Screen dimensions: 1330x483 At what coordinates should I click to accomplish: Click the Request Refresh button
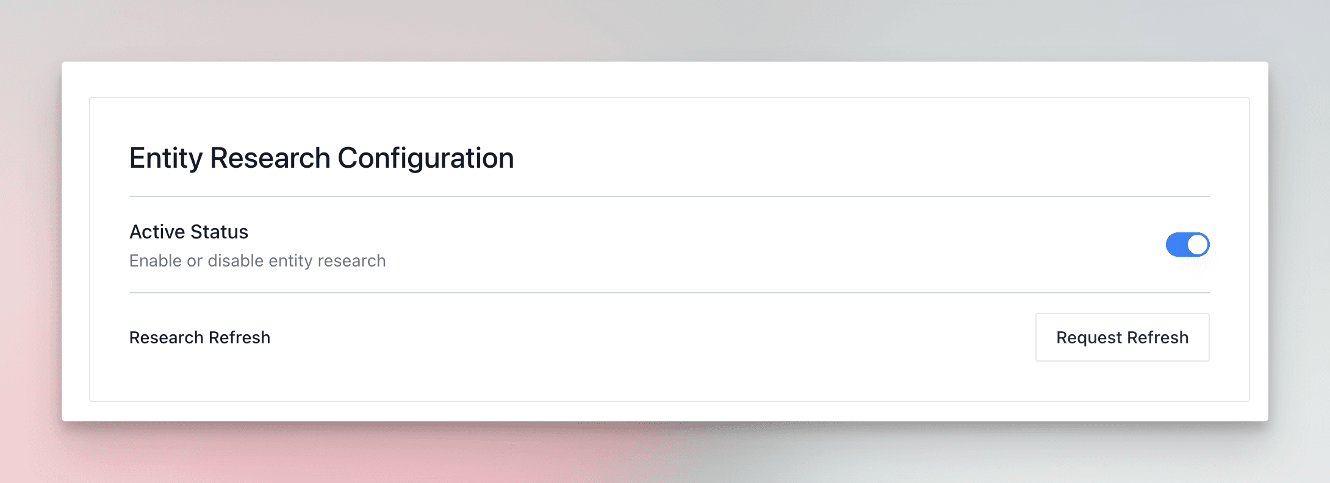coord(1122,337)
